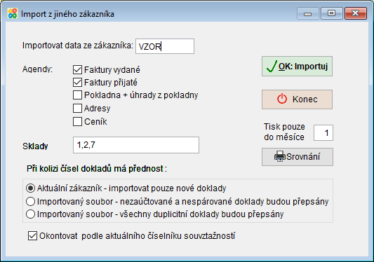Screen dimensions: 374x262
Task: Enable Pokladna + úhrady z pokladny
Action: (77, 95)
